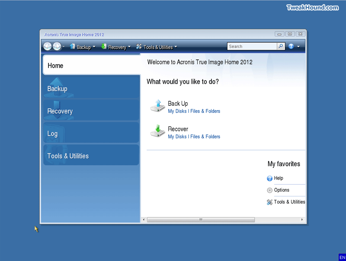Click the Help icon in My favorites
This screenshot has height=261, width=346.
[x=269, y=178]
